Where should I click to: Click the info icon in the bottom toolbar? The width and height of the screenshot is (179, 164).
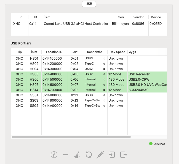pos(54,155)
